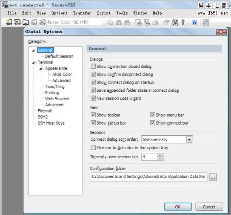Select the SSH2 category
The height and width of the screenshot is (215, 231).
43,117
